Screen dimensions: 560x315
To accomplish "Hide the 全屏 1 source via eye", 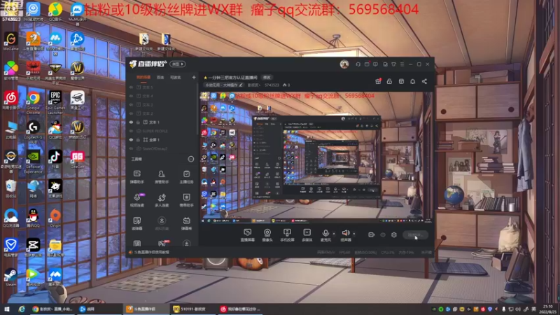I will pos(131,139).
